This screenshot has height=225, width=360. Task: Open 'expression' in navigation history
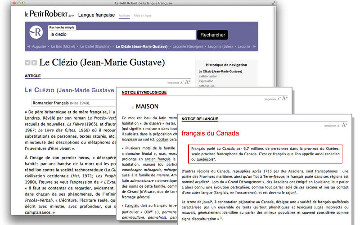(x=206, y=81)
